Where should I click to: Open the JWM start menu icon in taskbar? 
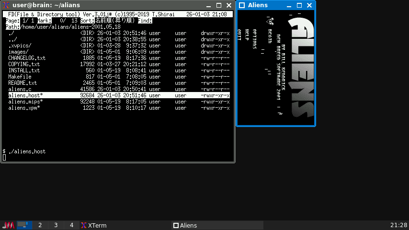[x=8, y=225]
